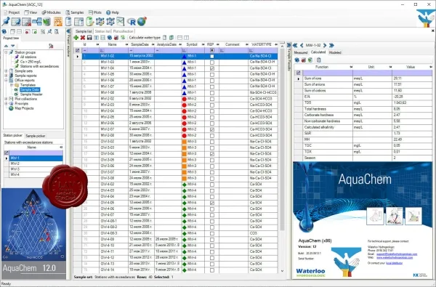
Task: Collapse the Station groups tree node
Action: point(6,52)
